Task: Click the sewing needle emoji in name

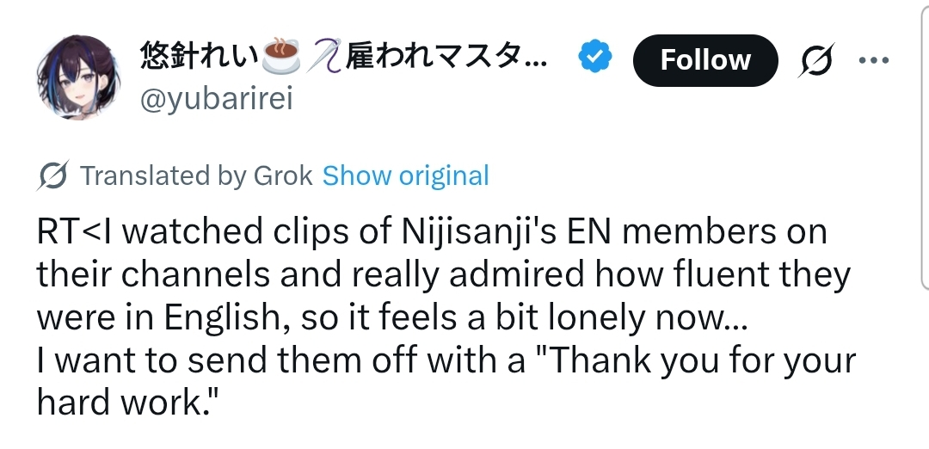Action: click(327, 58)
